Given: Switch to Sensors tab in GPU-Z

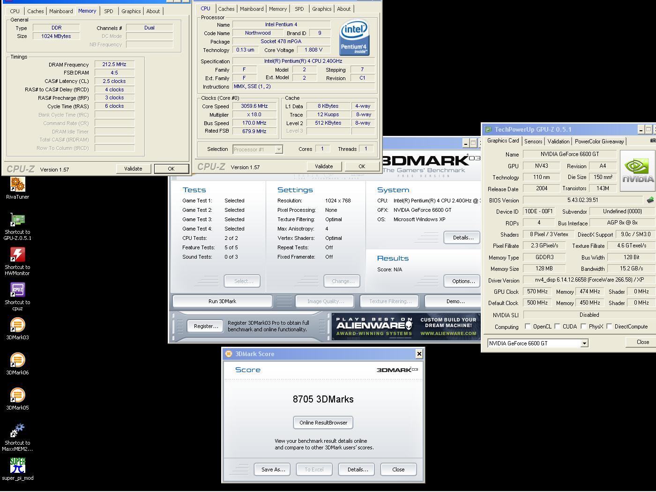Looking at the screenshot, I should [533, 142].
